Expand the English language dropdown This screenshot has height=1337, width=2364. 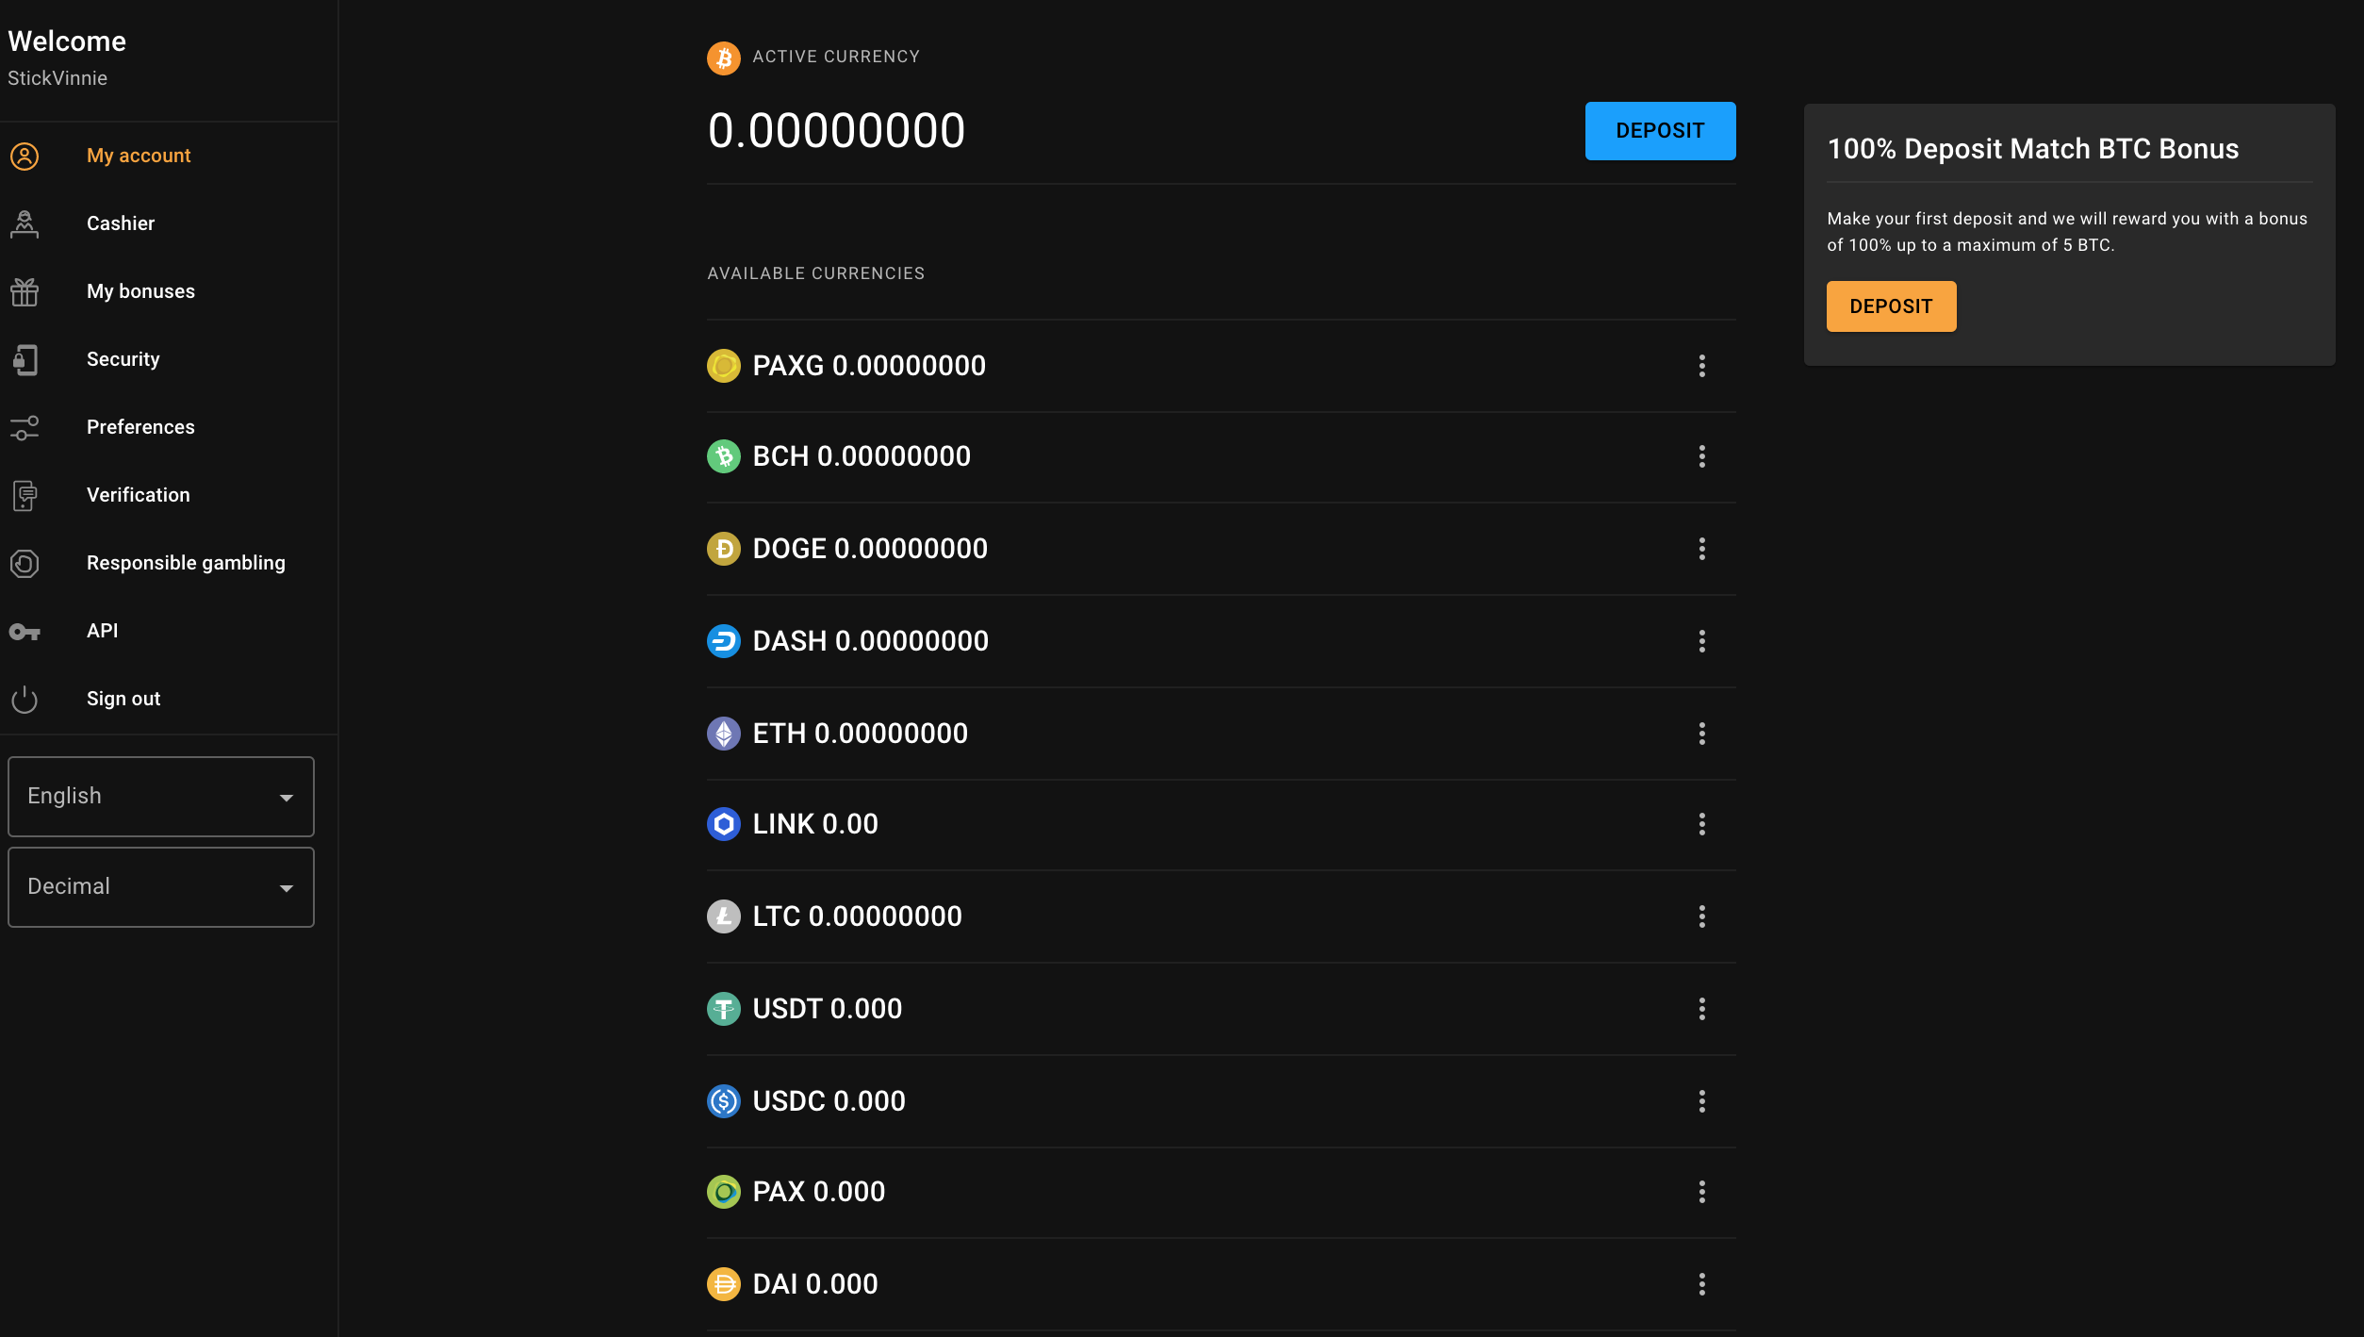pyautogui.click(x=161, y=797)
